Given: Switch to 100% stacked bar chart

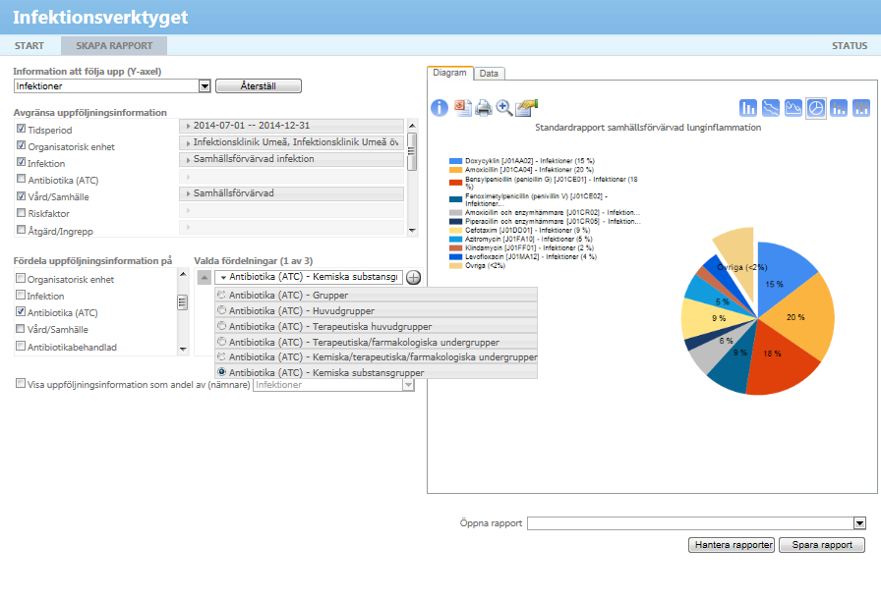Looking at the screenshot, I should (860, 108).
